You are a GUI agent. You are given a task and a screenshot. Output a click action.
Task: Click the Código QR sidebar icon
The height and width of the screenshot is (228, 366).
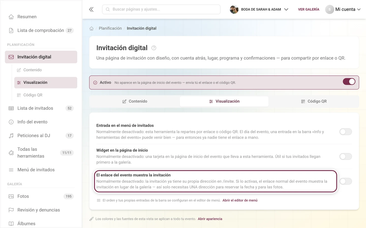pyautogui.click(x=19, y=95)
